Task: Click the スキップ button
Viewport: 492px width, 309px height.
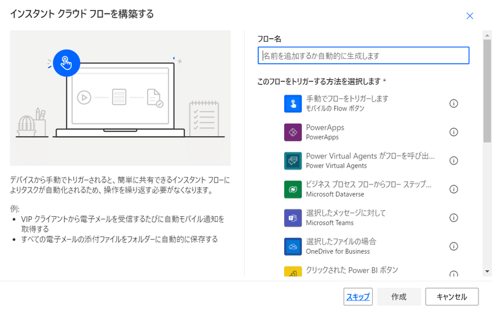Action: click(x=358, y=297)
